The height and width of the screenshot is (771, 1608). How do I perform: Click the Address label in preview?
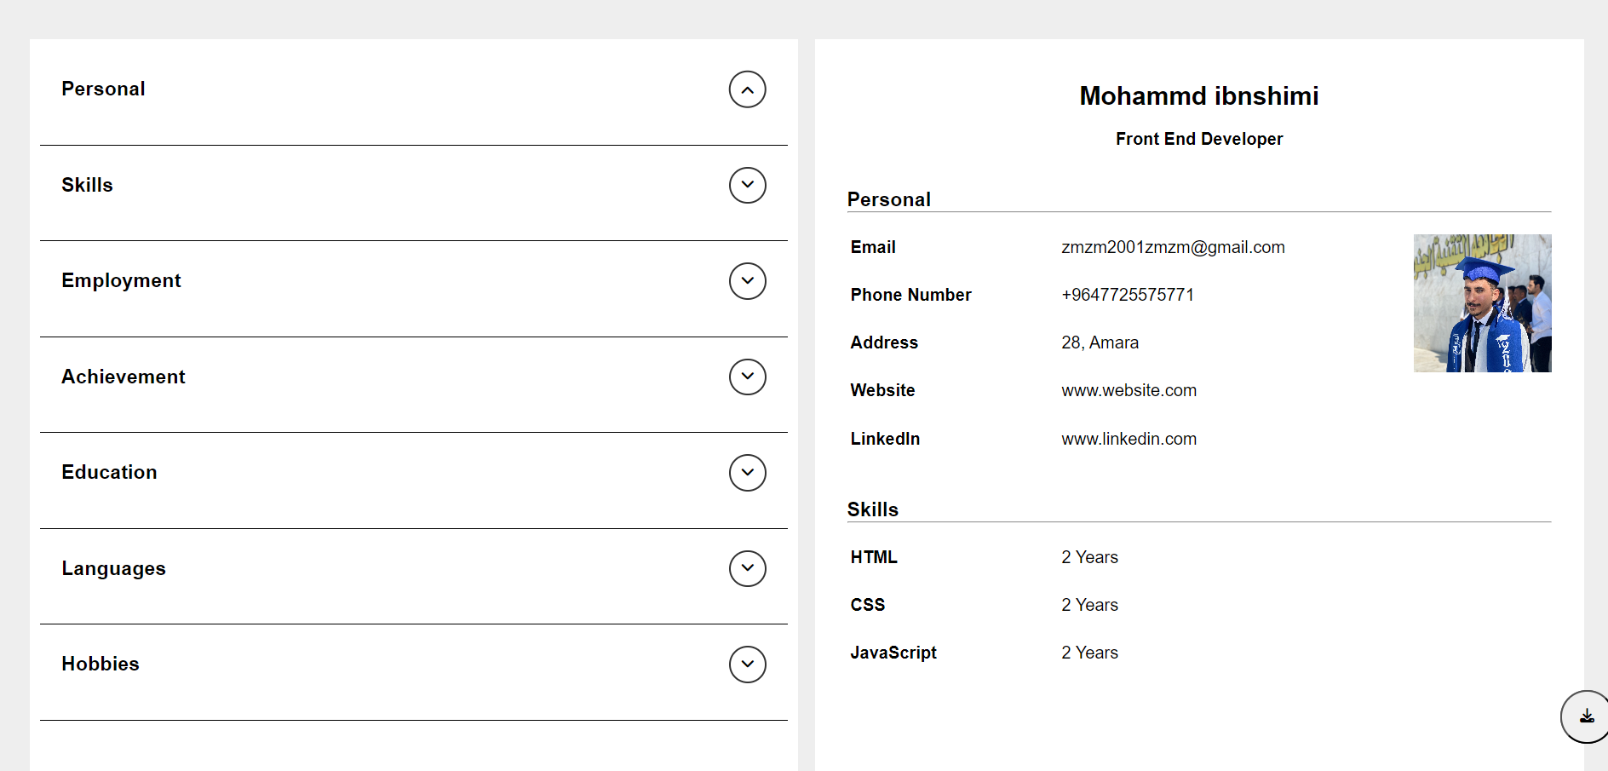pyautogui.click(x=884, y=342)
